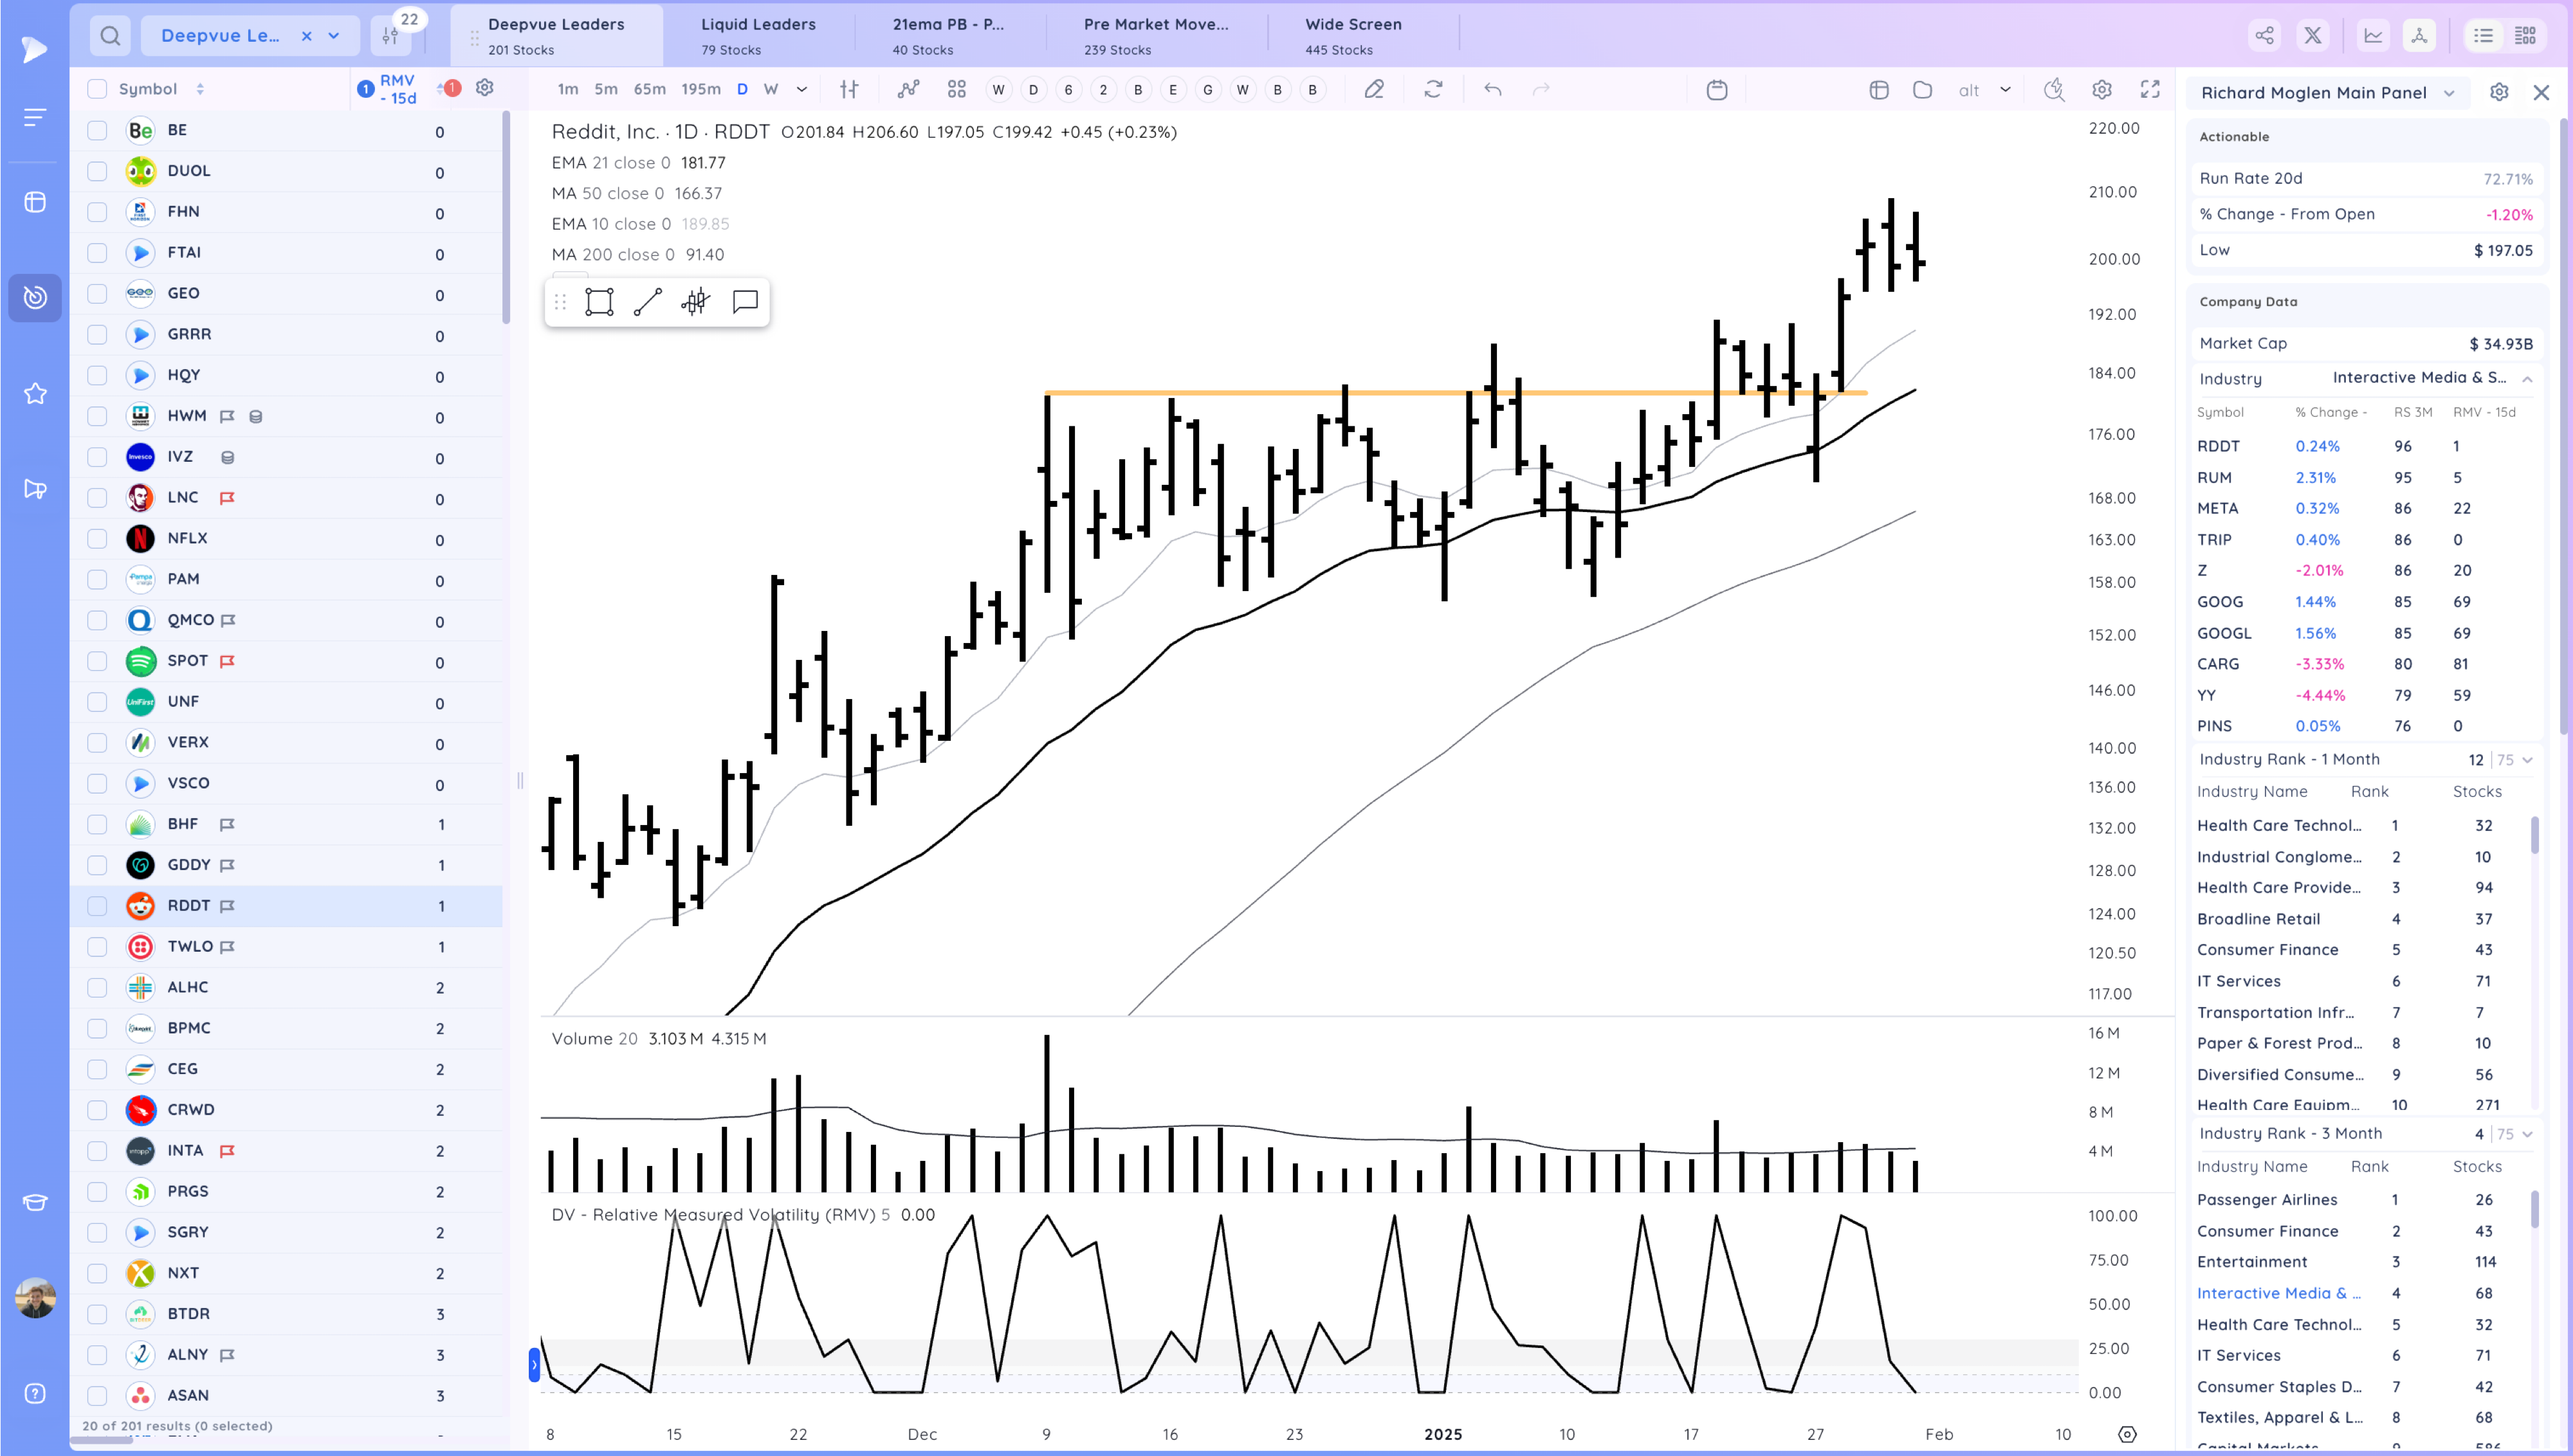Tick the checkbox next to SPOT
This screenshot has height=1456, width=2573.
point(97,661)
